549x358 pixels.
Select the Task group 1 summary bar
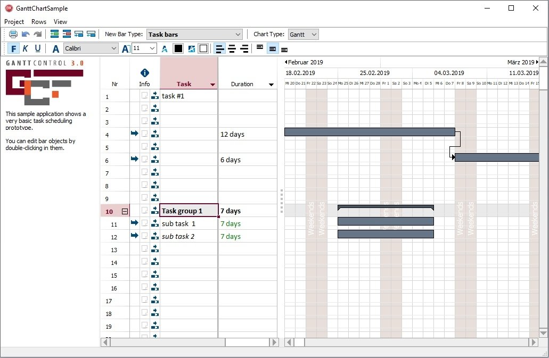[386, 207]
